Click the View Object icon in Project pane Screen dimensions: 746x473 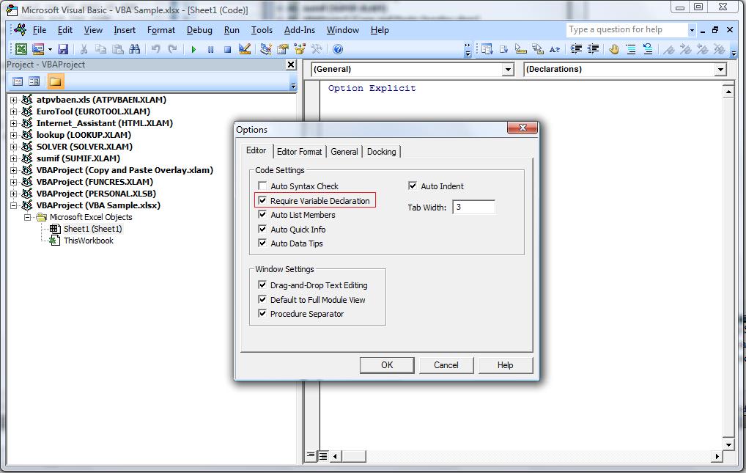click(x=34, y=81)
